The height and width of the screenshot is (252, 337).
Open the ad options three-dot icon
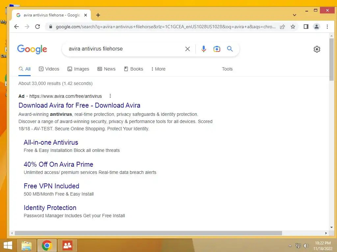point(110,96)
